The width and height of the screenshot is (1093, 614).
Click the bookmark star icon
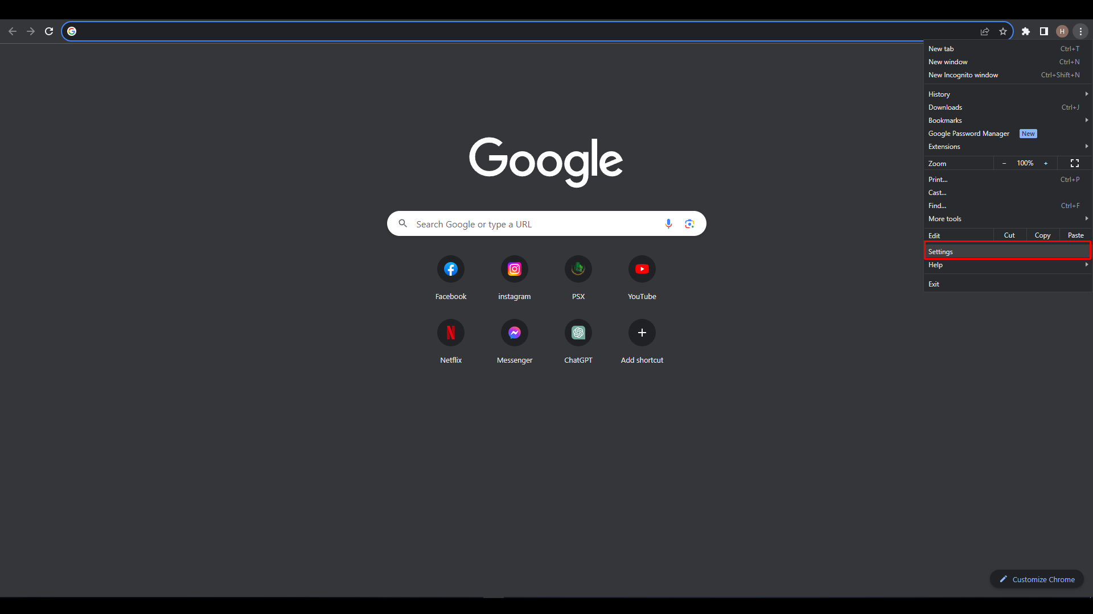[1003, 31]
